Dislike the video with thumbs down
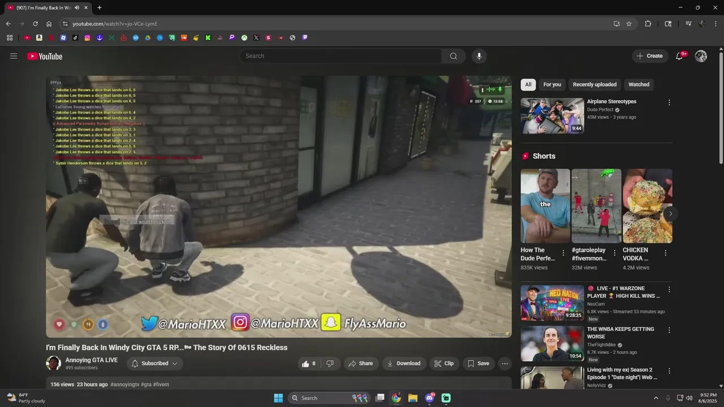The width and height of the screenshot is (724, 407). (330, 363)
